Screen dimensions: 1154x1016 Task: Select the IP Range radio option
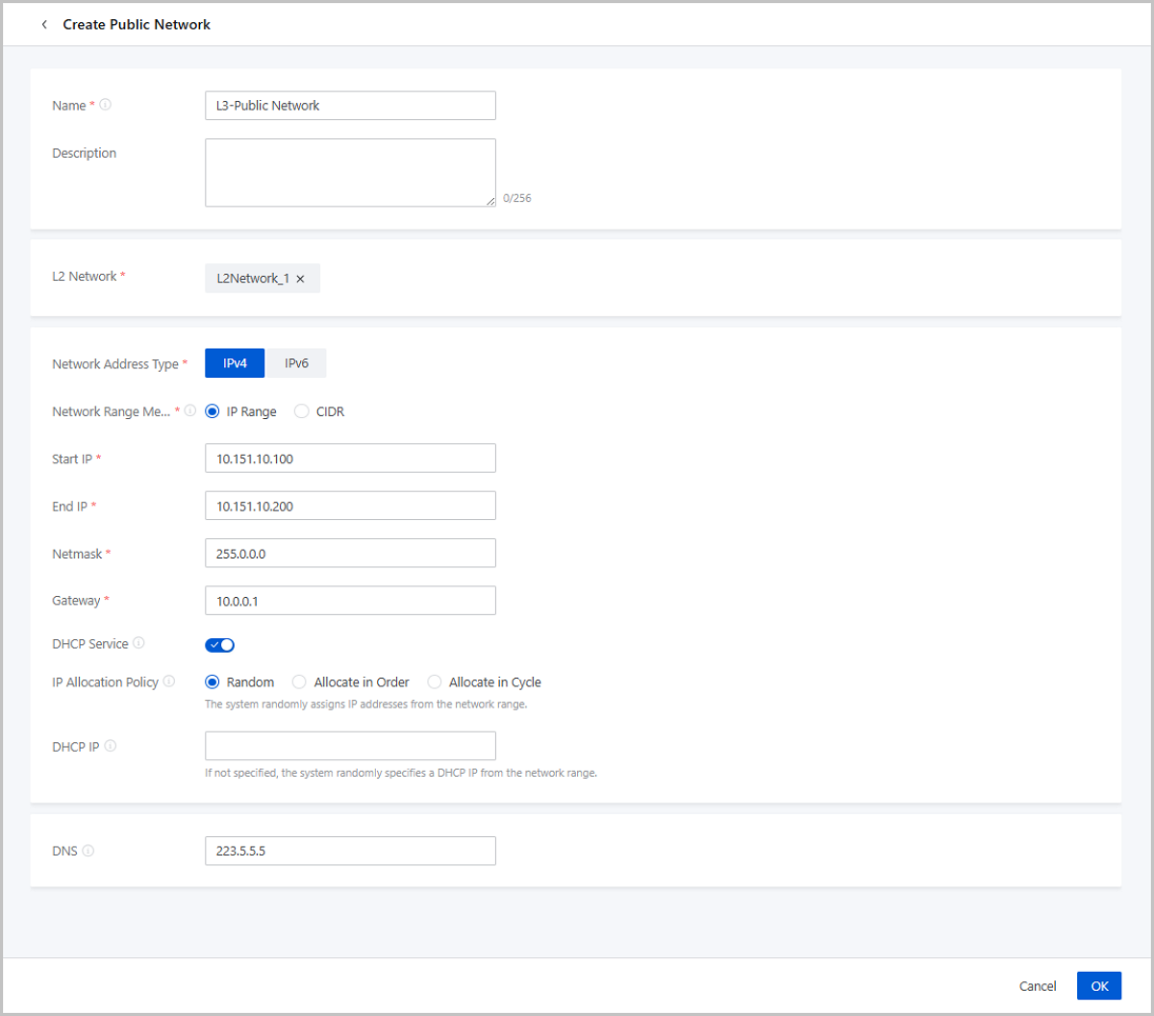(x=213, y=411)
